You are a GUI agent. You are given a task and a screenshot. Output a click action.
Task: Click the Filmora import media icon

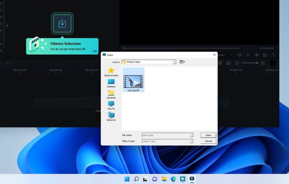click(x=62, y=24)
